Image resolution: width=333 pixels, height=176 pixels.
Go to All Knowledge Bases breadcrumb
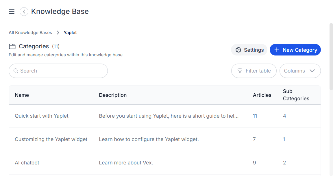coord(30,33)
